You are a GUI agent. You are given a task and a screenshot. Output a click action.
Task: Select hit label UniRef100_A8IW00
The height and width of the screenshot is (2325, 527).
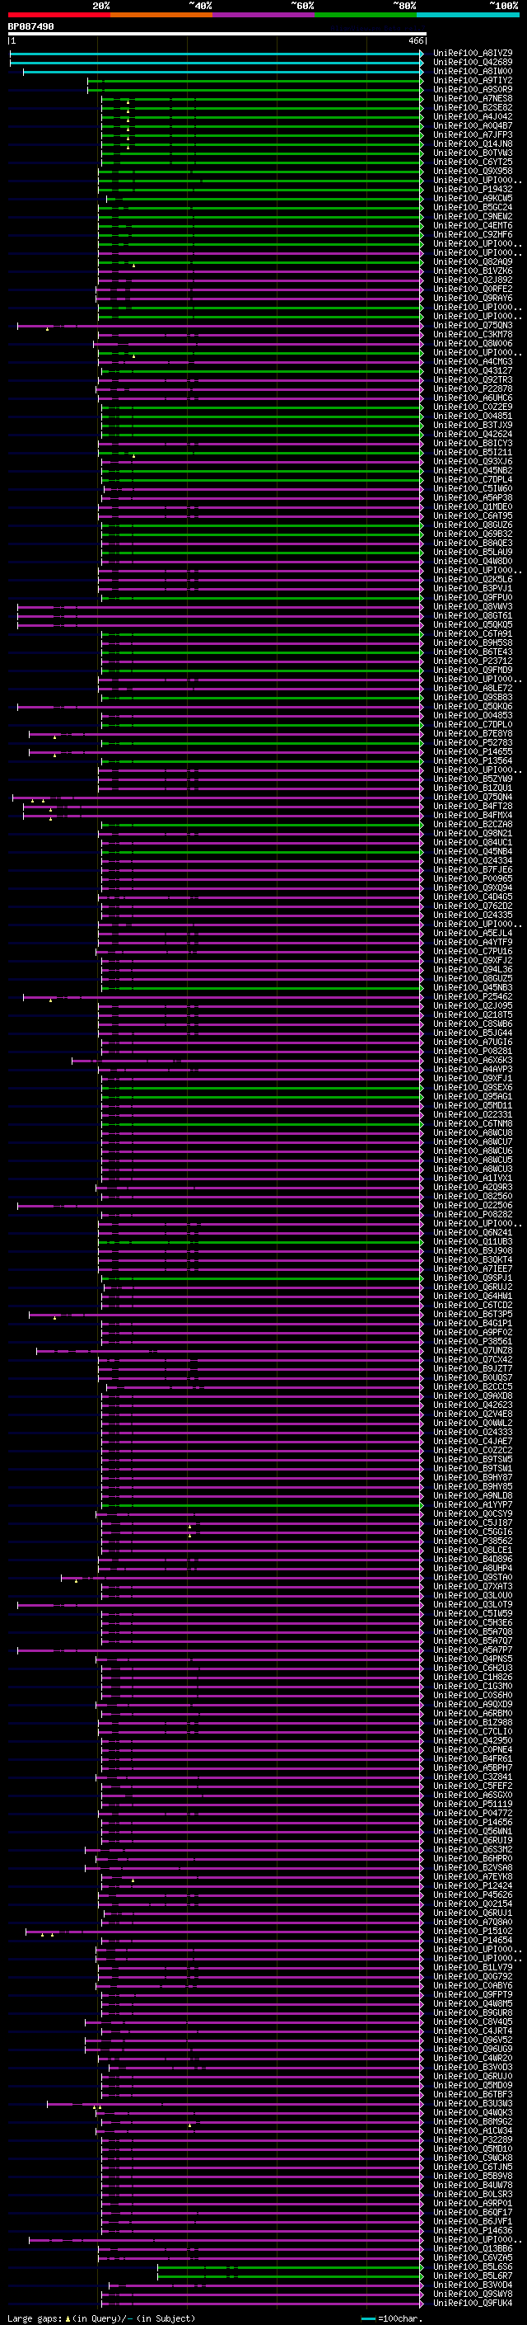473,71
